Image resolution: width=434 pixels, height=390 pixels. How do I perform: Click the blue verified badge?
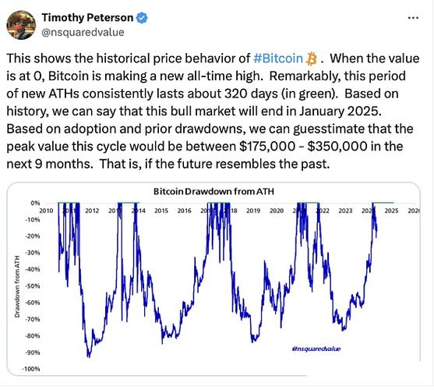[x=143, y=18]
